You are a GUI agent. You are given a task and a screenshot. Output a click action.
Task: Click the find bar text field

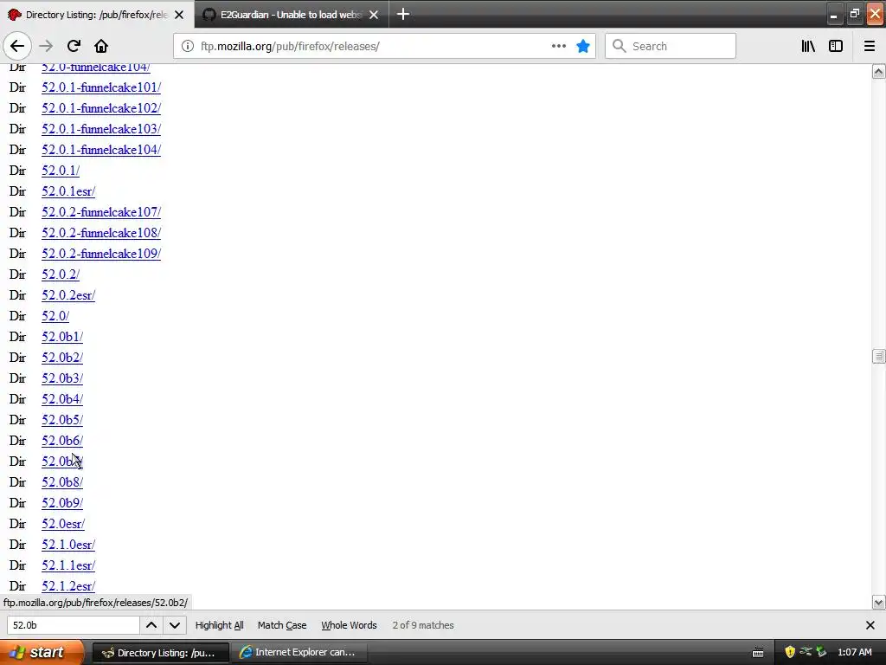pos(73,625)
